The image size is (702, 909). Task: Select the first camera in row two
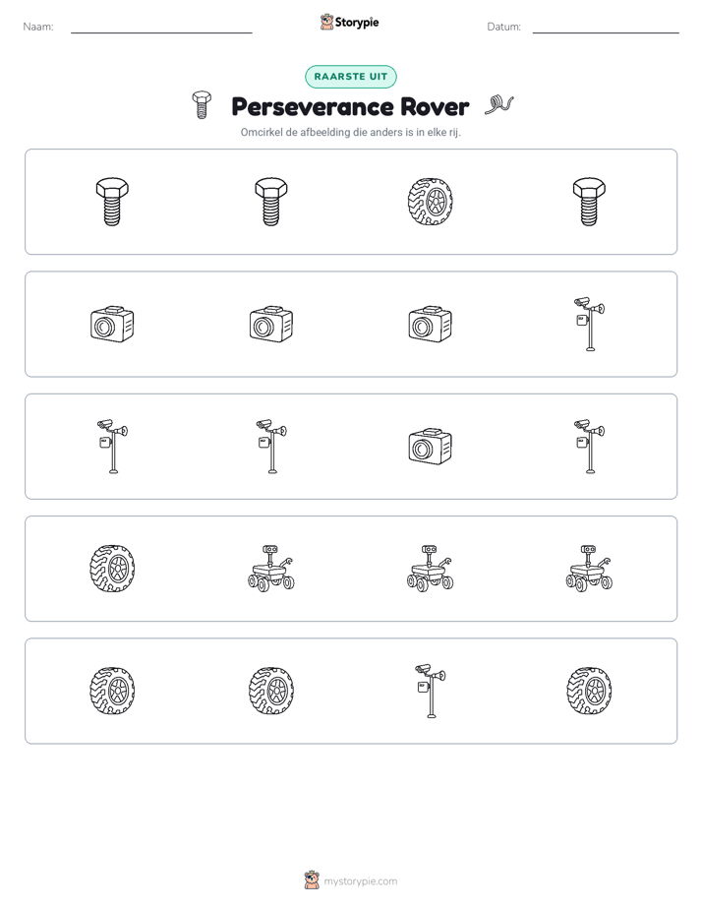pos(112,324)
